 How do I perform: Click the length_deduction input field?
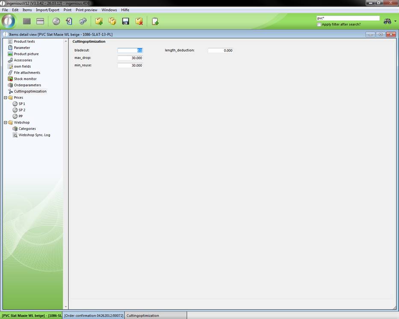tap(220, 50)
